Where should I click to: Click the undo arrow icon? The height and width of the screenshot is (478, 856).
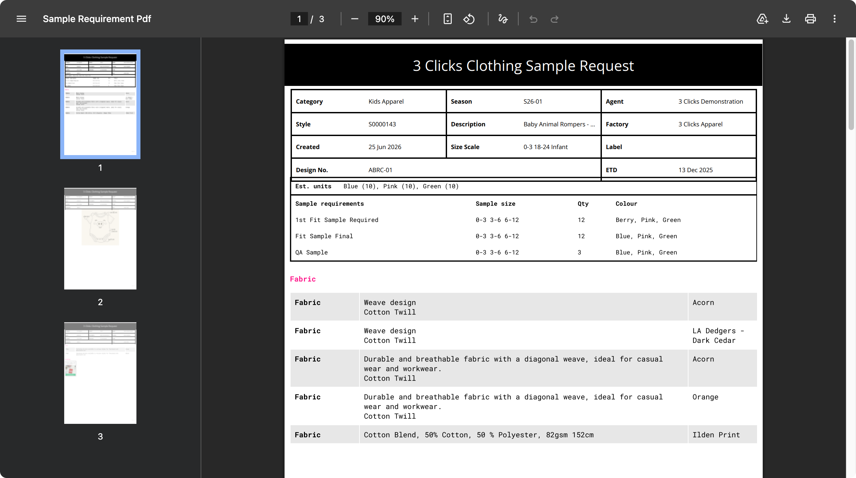click(533, 19)
